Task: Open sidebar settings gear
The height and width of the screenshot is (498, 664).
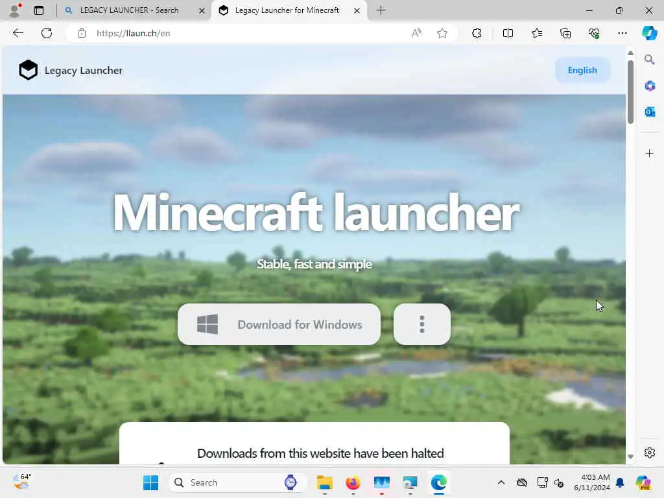Action: click(650, 453)
